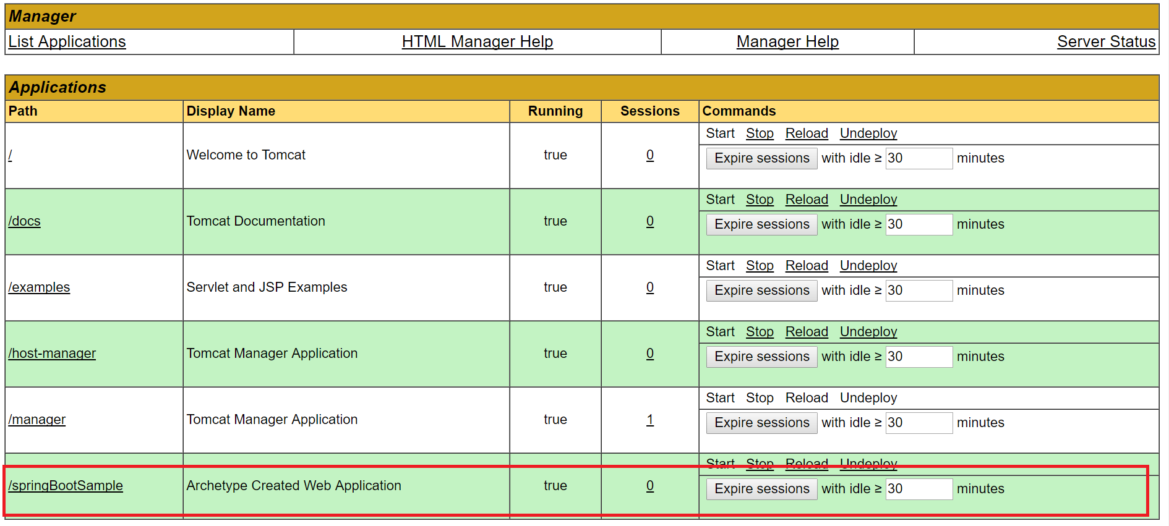Open the /host-manager path link
1169x526 pixels.
tap(52, 354)
